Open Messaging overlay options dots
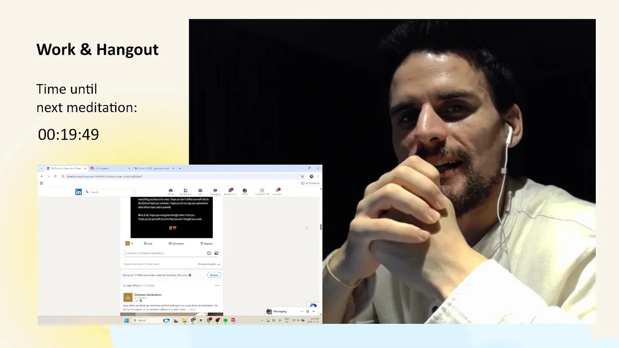The width and height of the screenshot is (619, 348). pos(302,311)
